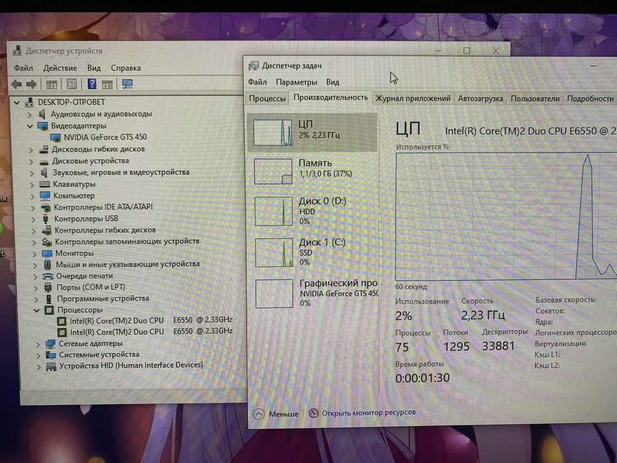Click the Back arrow in Device Manager toolbar
The width and height of the screenshot is (617, 463).
pyautogui.click(x=17, y=84)
